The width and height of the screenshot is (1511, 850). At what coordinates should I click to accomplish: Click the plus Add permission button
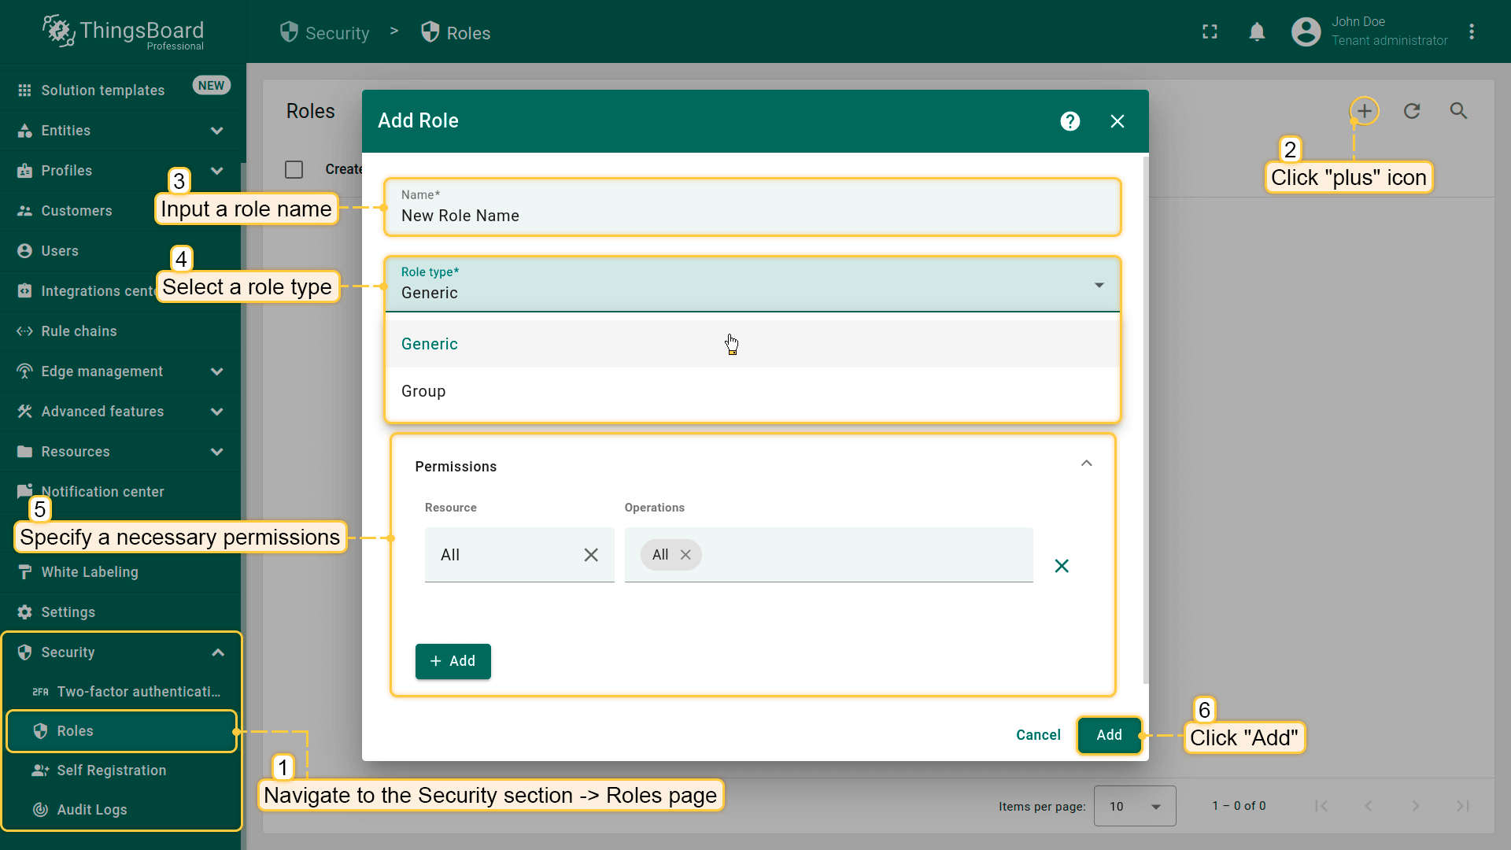point(453,661)
